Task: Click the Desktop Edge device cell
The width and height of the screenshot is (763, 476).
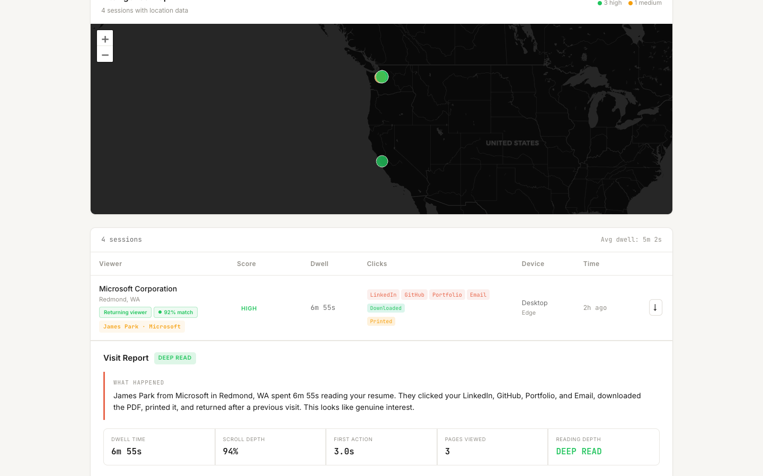Action: [x=535, y=307]
